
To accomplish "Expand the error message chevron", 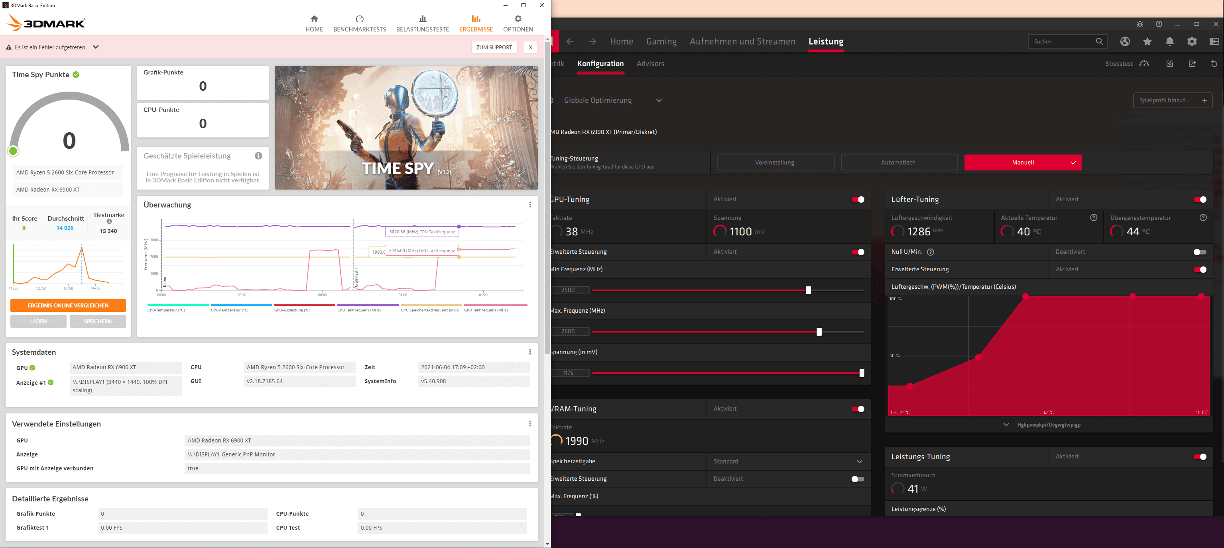I will (x=96, y=47).
